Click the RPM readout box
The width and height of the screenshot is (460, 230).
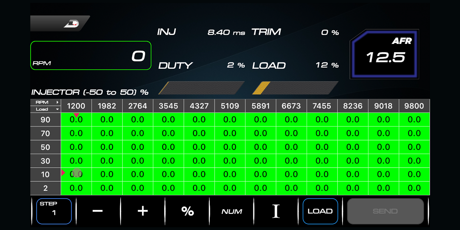(x=91, y=55)
